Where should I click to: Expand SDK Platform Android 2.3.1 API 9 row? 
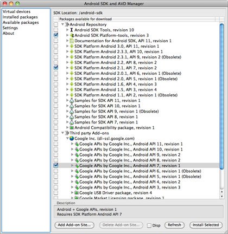(x=67, y=57)
